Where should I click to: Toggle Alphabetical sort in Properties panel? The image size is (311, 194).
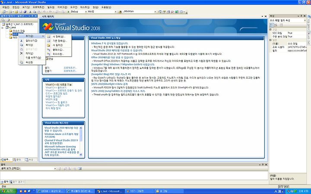pyautogui.click(x=276, y=25)
